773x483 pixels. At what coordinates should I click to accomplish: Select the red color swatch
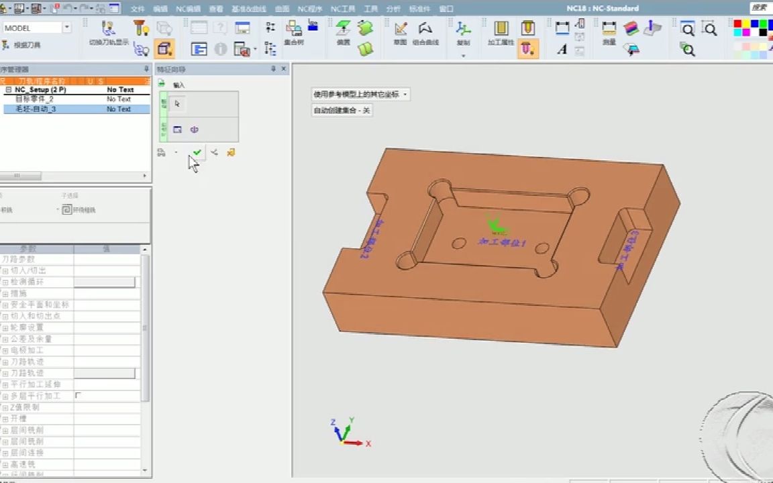pos(738,24)
